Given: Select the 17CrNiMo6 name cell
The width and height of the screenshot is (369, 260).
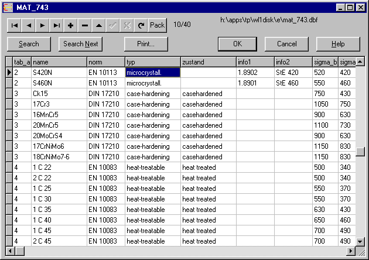Looking at the screenshot, I should coord(59,146).
